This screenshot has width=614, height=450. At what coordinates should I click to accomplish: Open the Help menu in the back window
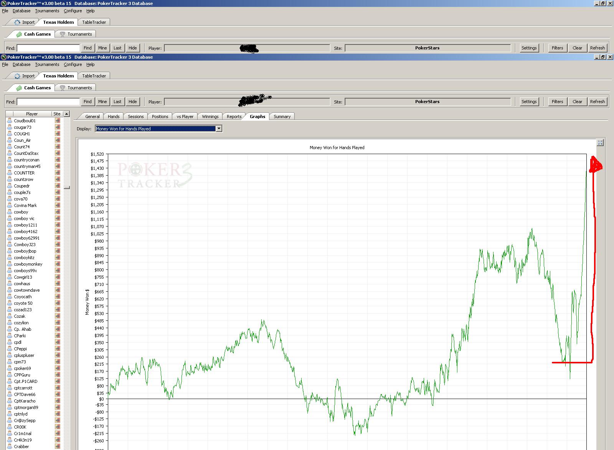pyautogui.click(x=90, y=11)
